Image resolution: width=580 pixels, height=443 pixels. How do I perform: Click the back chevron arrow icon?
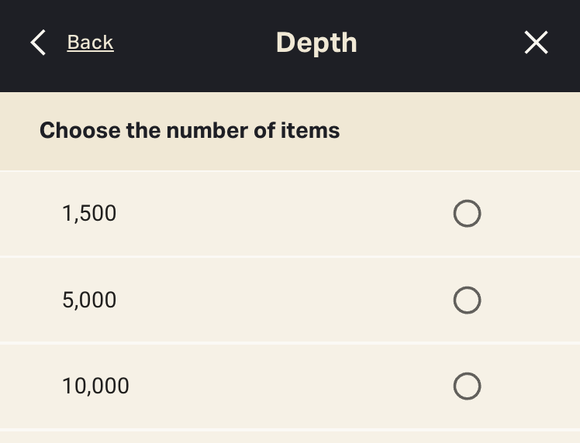coord(38,43)
